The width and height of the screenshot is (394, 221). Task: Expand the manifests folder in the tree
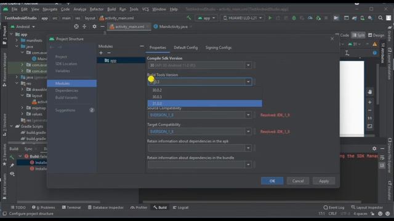pyautogui.click(x=17, y=41)
